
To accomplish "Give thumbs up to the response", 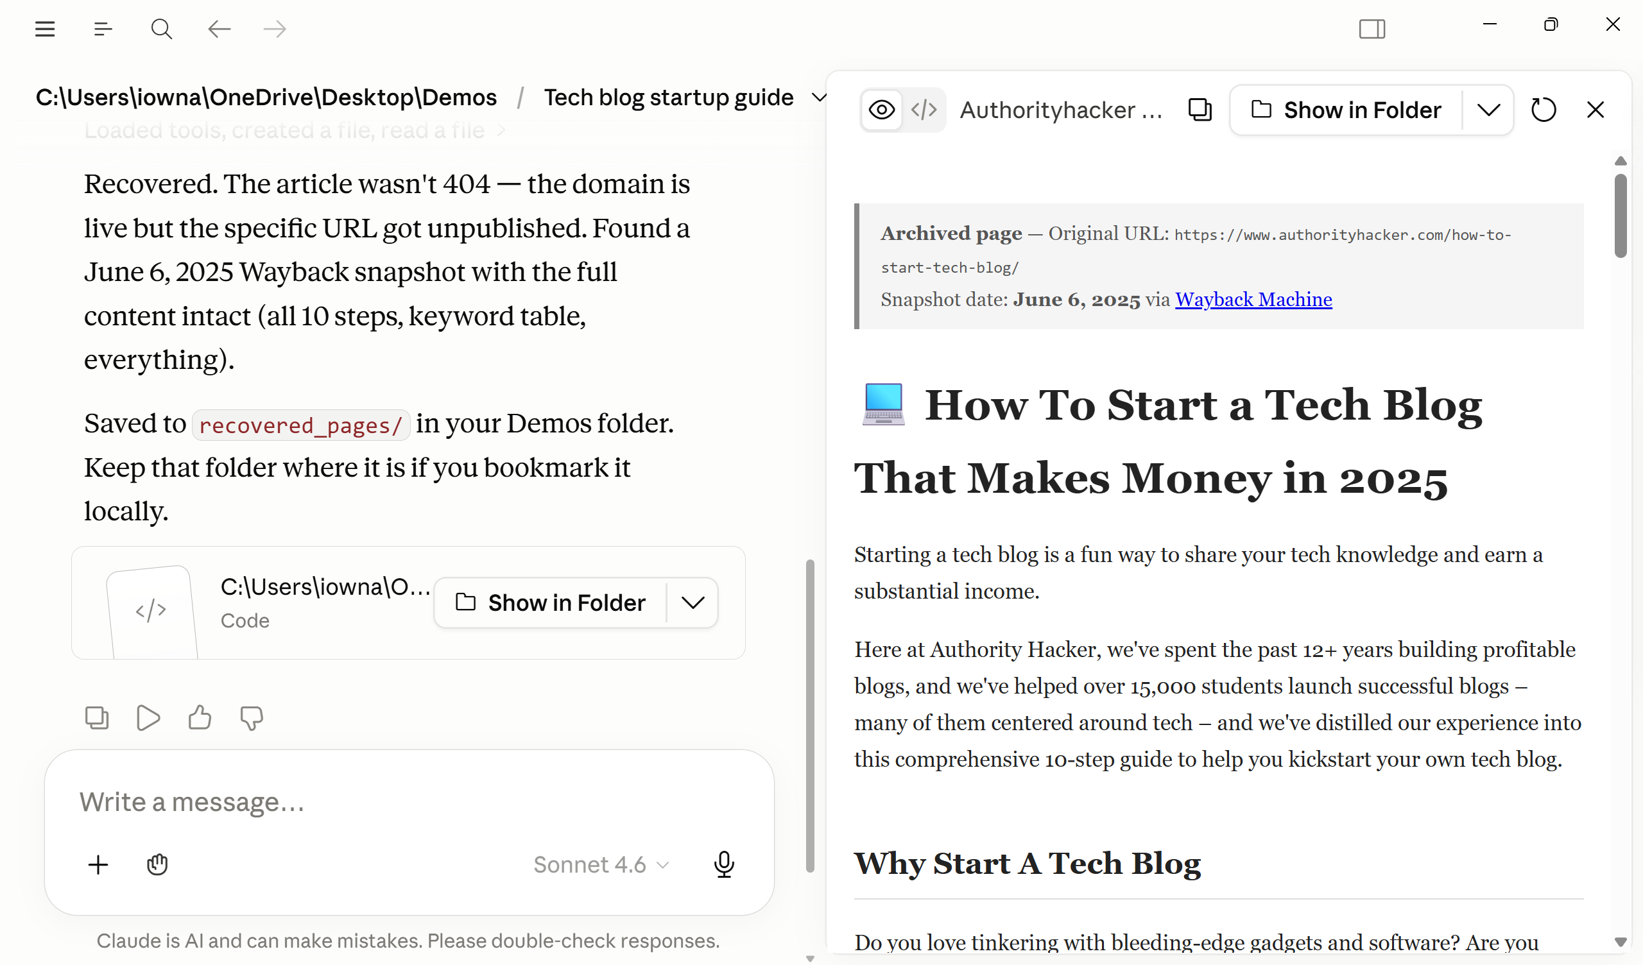I will [x=200, y=718].
